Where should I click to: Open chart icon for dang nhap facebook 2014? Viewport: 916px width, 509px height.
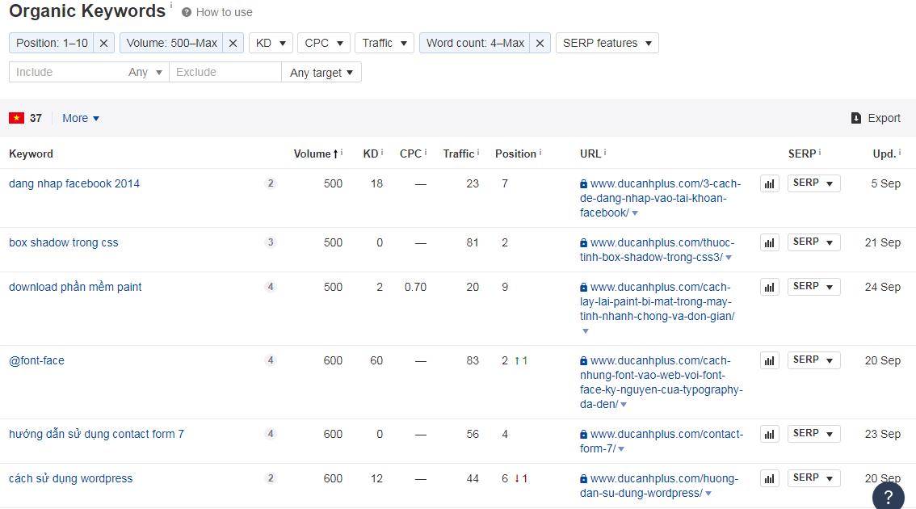tap(769, 184)
